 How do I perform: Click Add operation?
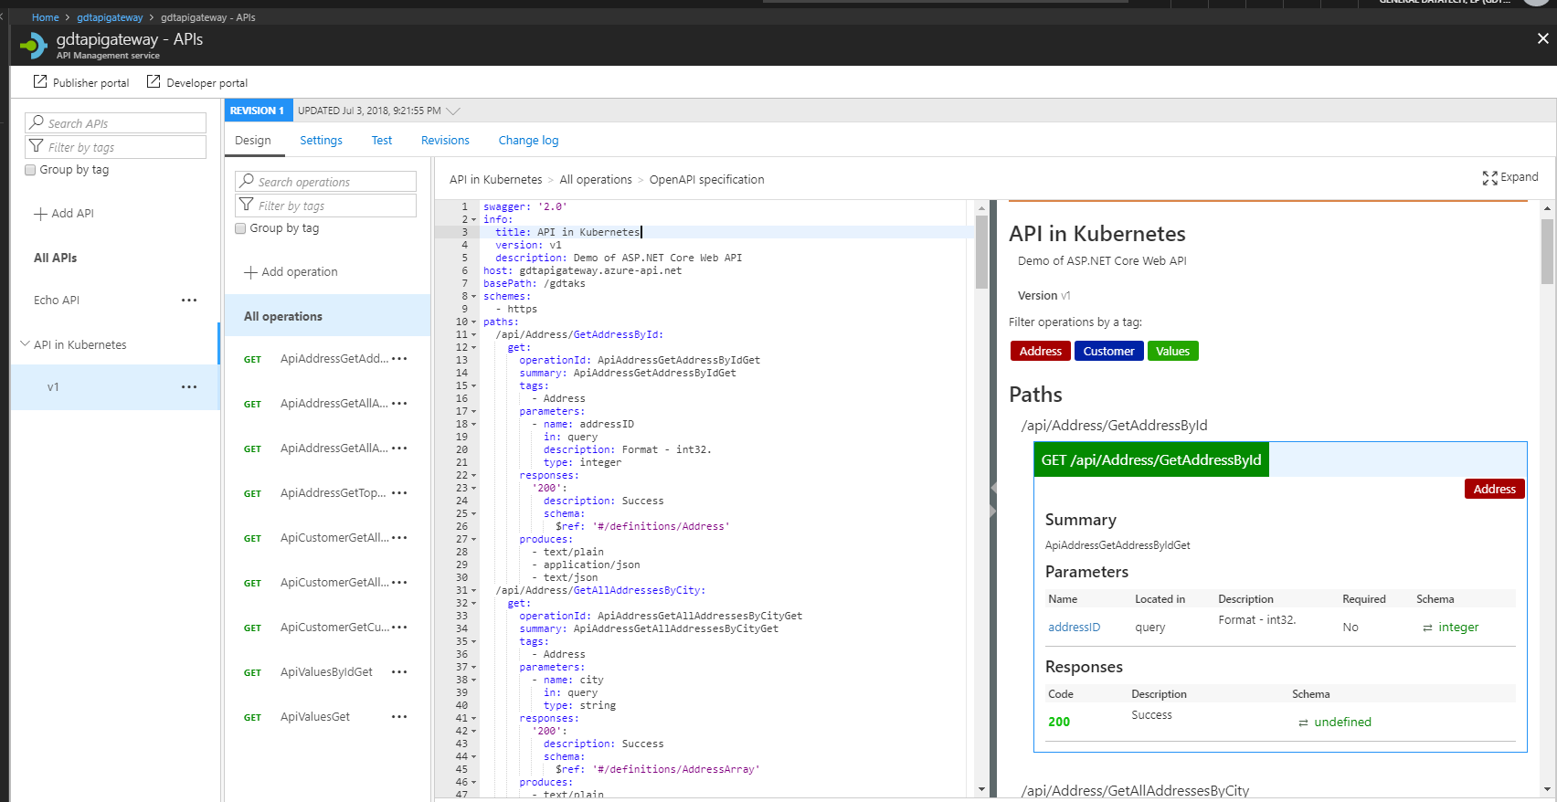point(291,272)
